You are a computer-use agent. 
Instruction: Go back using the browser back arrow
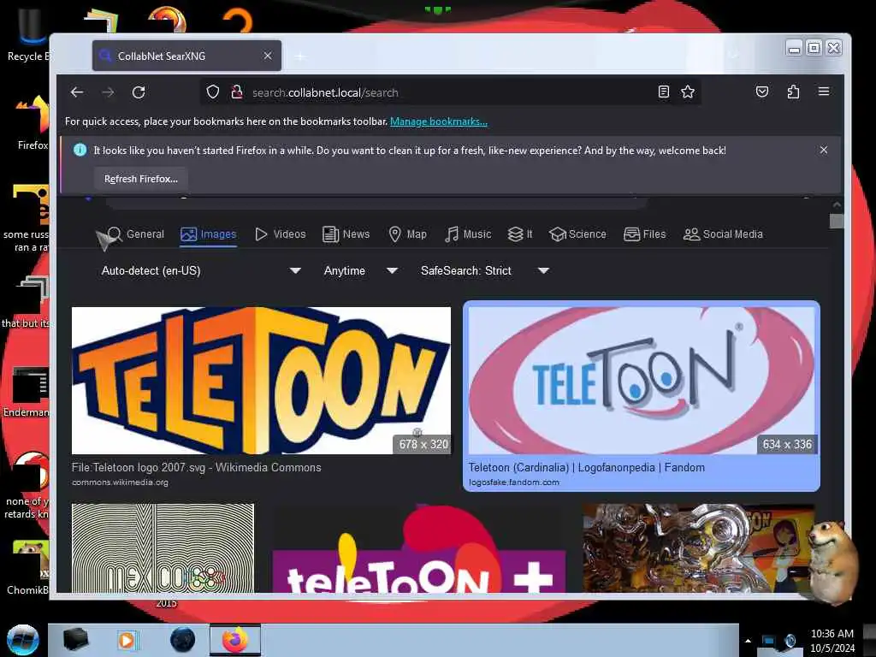click(77, 92)
